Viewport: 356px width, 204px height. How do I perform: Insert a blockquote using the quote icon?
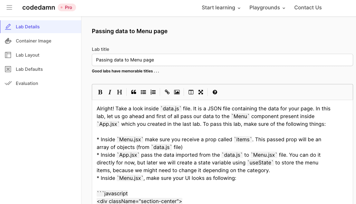point(134,92)
